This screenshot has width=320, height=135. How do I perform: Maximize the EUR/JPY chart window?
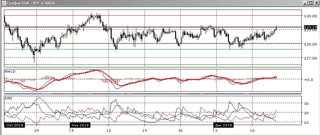coord(310,3)
